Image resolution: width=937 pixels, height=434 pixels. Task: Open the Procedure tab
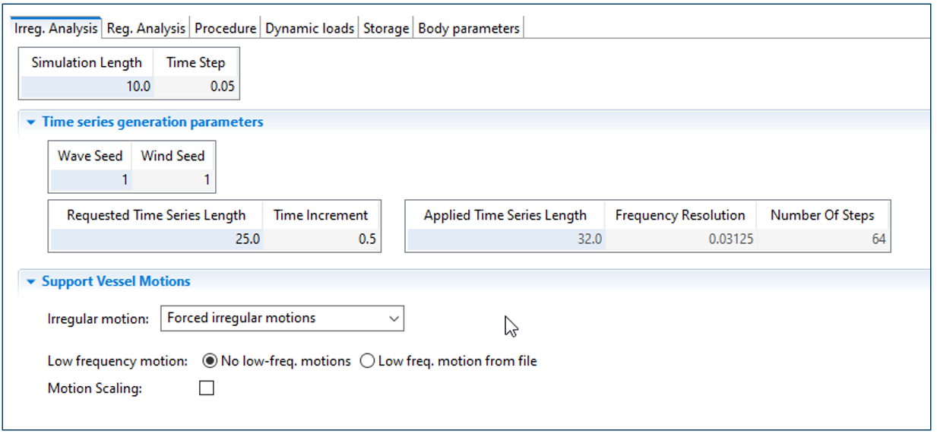[x=225, y=28]
